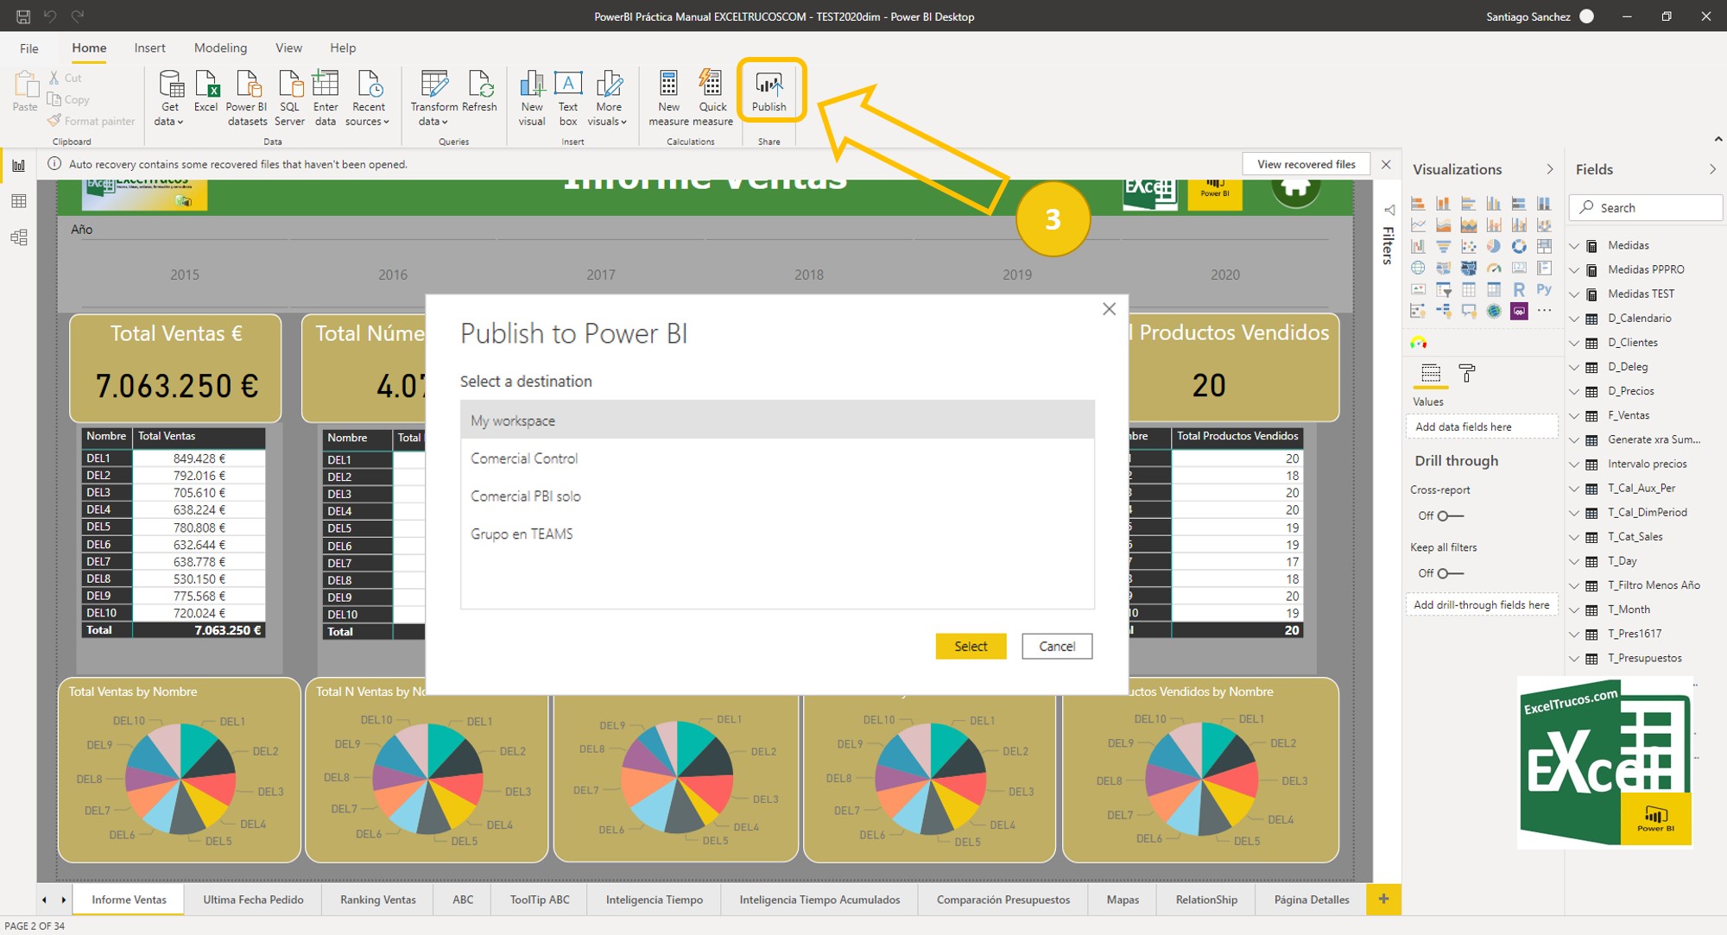The width and height of the screenshot is (1727, 935).
Task: Click View recovered files button
Action: tap(1306, 164)
